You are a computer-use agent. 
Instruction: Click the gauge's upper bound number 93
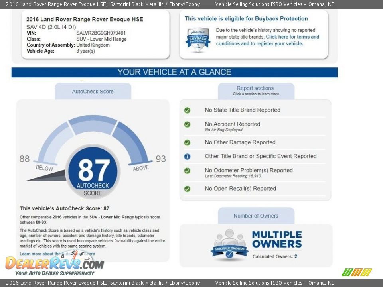point(161,159)
